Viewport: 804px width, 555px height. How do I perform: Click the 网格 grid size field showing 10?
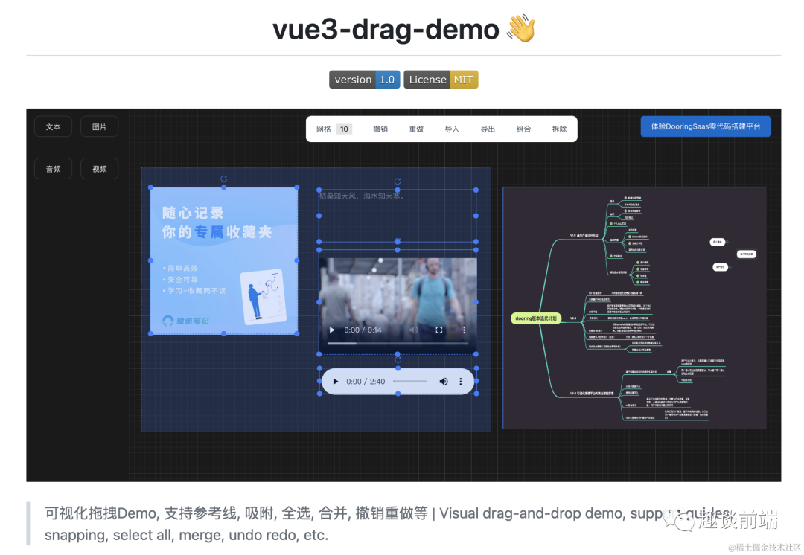pos(344,129)
